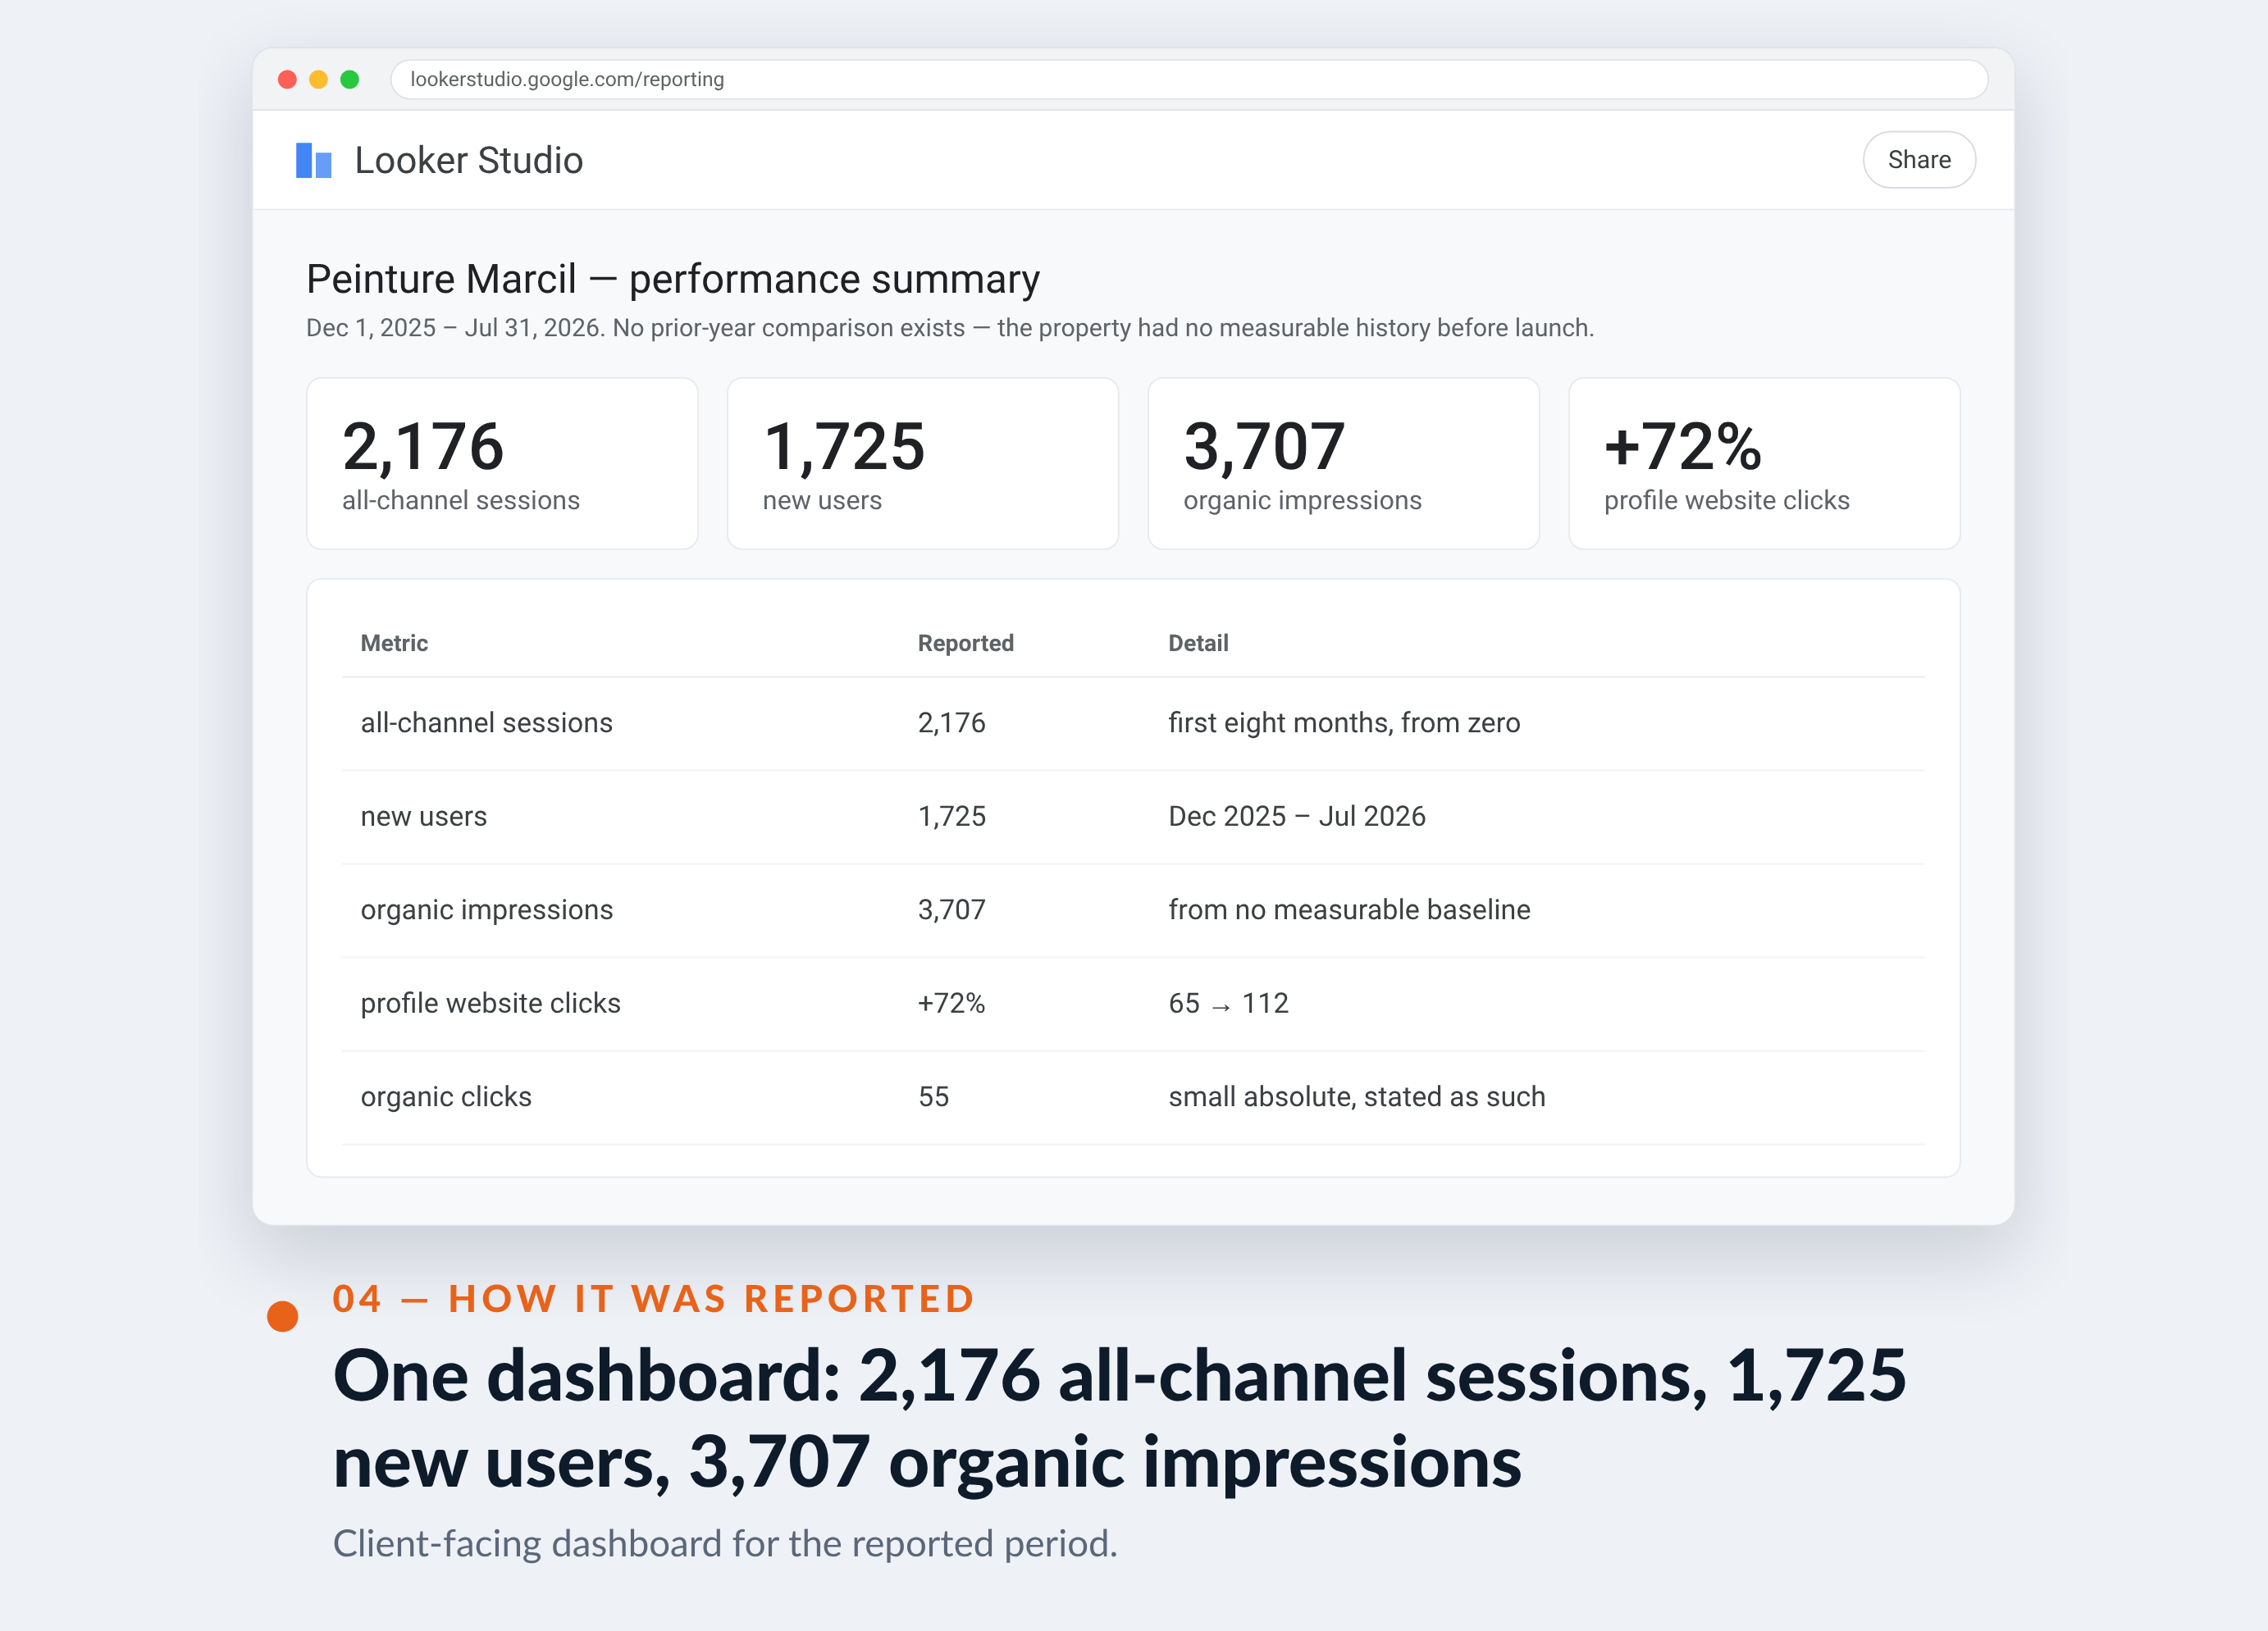Click the organic impressions table row label

486,910
